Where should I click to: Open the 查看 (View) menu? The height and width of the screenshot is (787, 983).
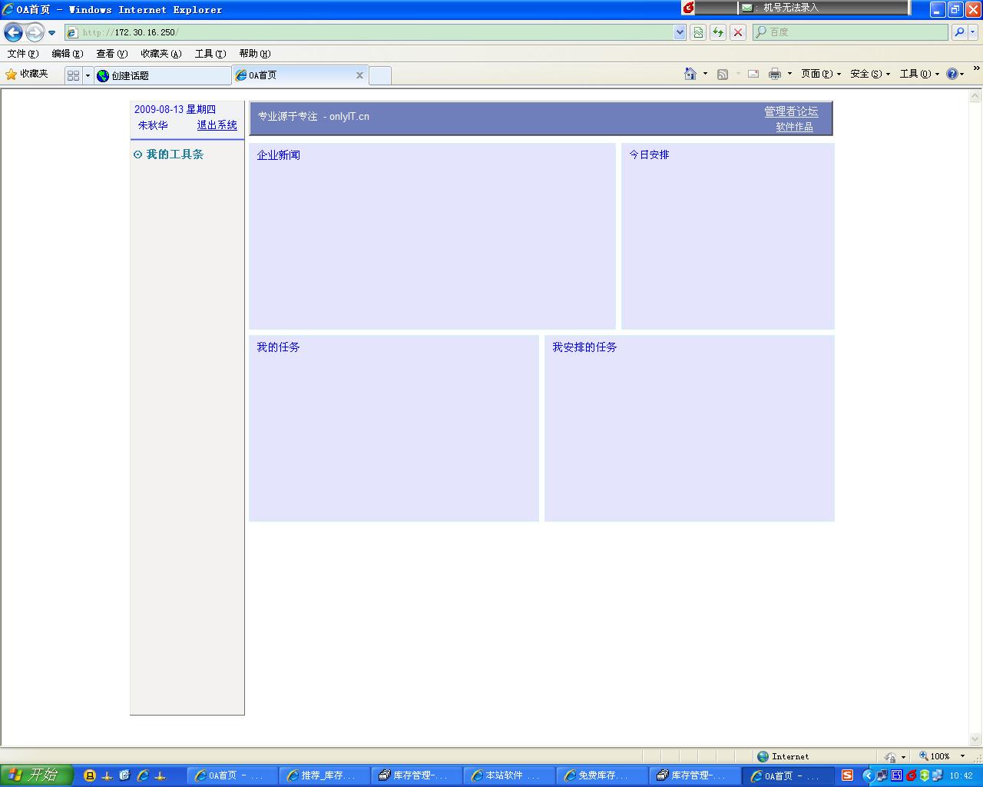click(111, 54)
